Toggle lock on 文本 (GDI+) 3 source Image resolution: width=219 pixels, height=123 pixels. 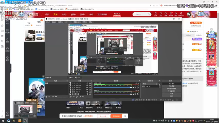pos(90,87)
